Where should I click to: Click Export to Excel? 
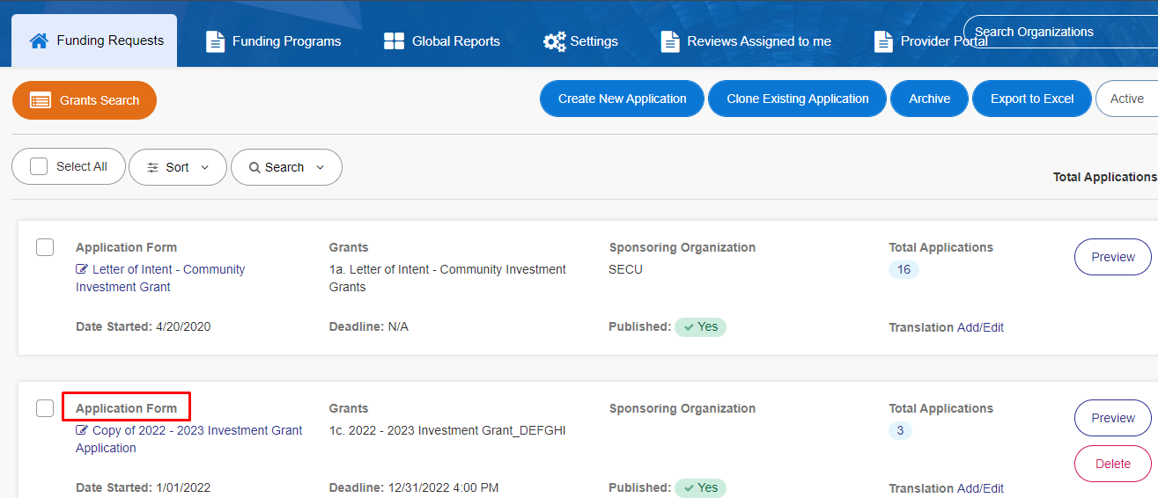tap(1032, 99)
